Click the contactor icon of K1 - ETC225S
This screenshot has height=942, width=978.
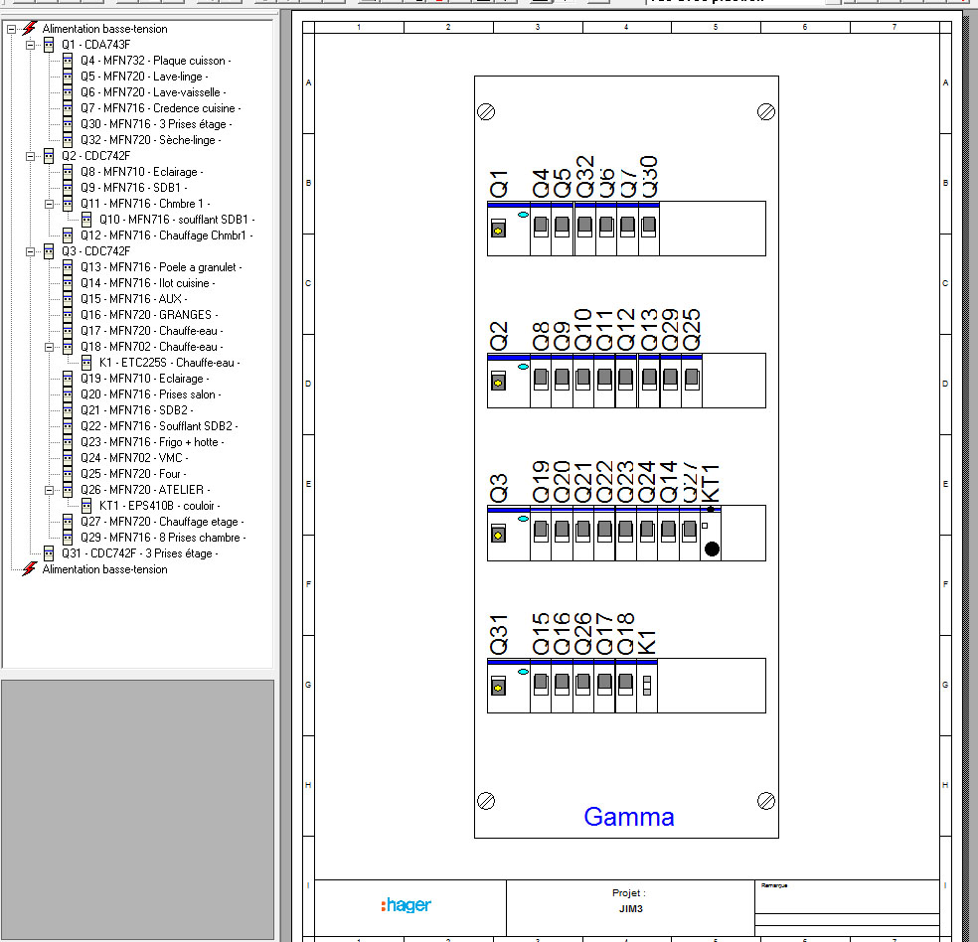click(86, 363)
